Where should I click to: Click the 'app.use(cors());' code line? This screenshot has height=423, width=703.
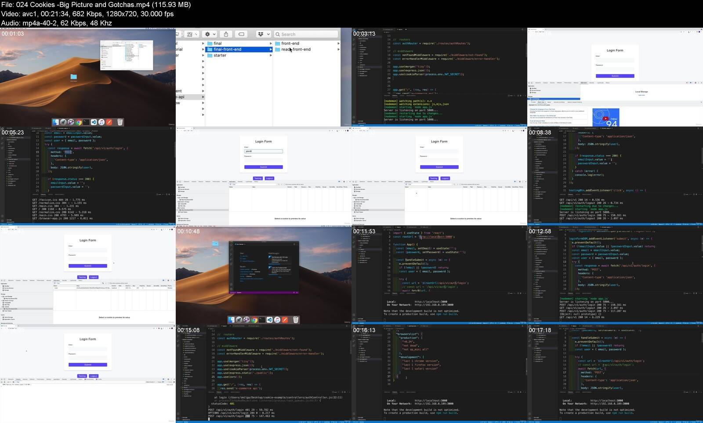[x=229, y=376]
